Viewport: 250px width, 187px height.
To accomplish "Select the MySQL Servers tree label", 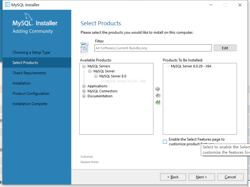I will [99, 66].
